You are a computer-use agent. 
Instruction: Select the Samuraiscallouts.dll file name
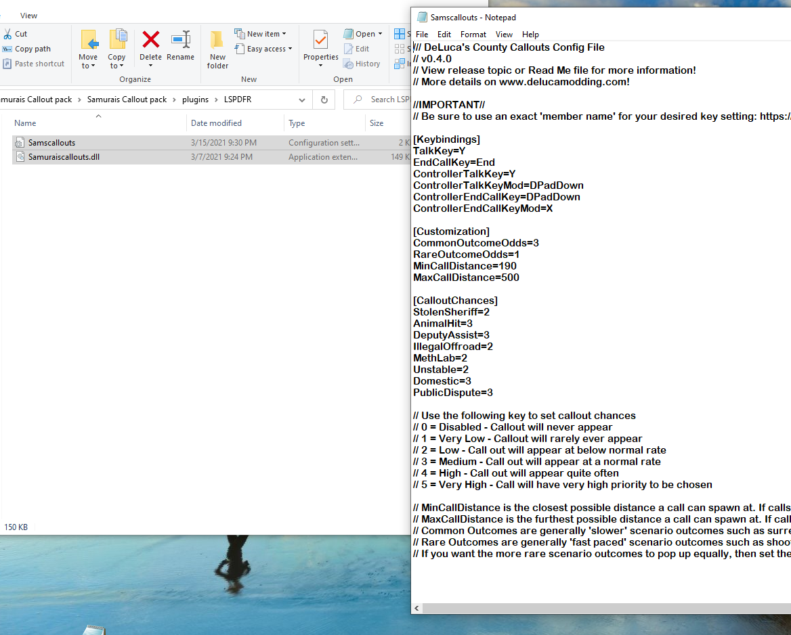tap(64, 157)
